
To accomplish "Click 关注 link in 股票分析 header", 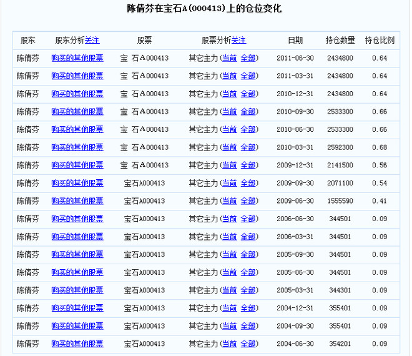I will (238, 40).
